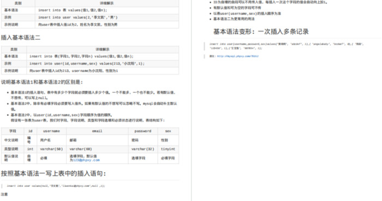This screenshot has height=201, width=382.
Task: Click bullet '基本语法2中,以user(id,username,sex)字段顺序'
Action: point(61,115)
